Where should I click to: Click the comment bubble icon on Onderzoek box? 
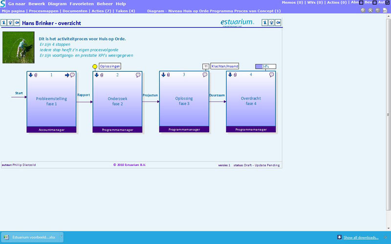138,75
